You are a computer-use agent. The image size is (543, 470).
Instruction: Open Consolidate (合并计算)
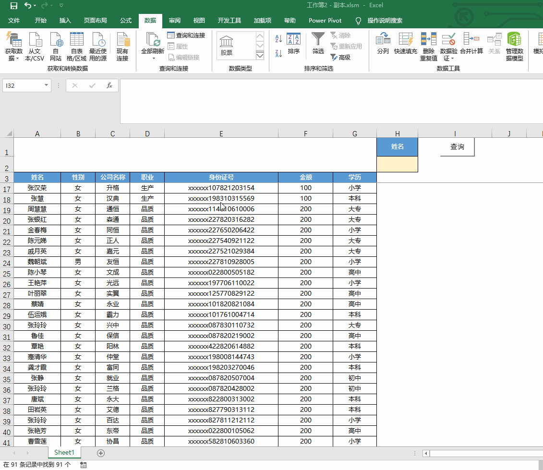point(471,44)
